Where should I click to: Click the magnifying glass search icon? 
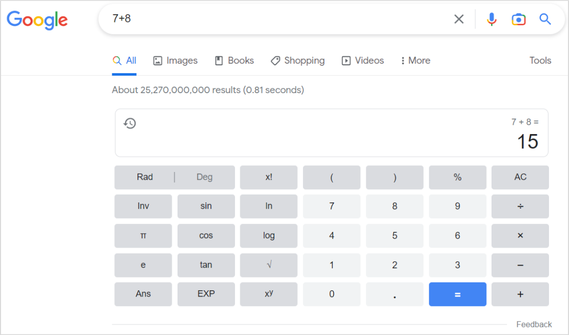tap(545, 19)
